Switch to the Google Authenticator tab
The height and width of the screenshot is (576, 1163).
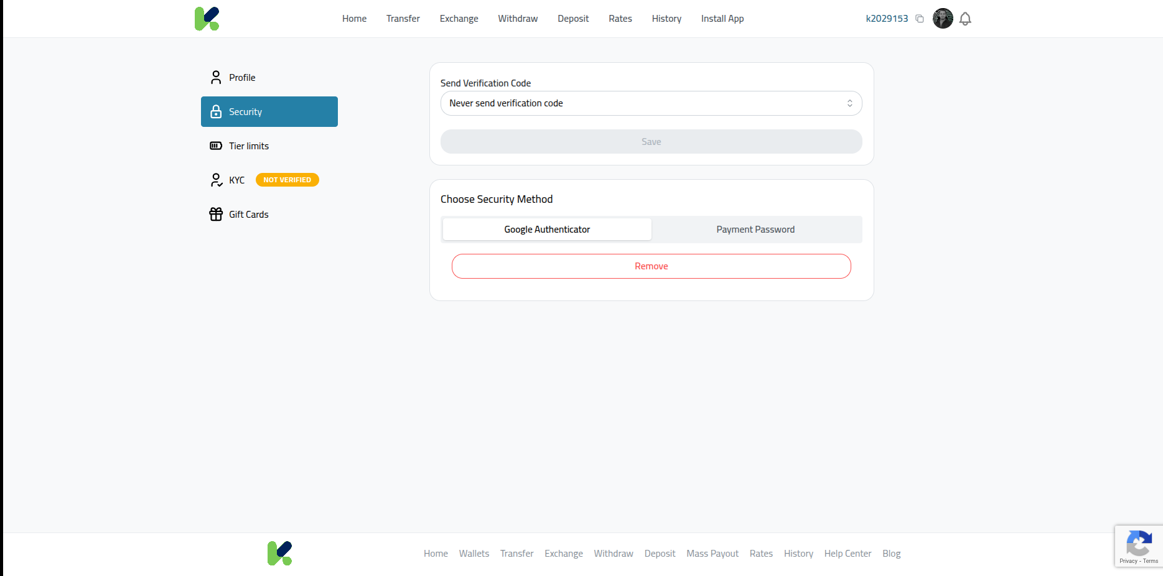click(546, 229)
